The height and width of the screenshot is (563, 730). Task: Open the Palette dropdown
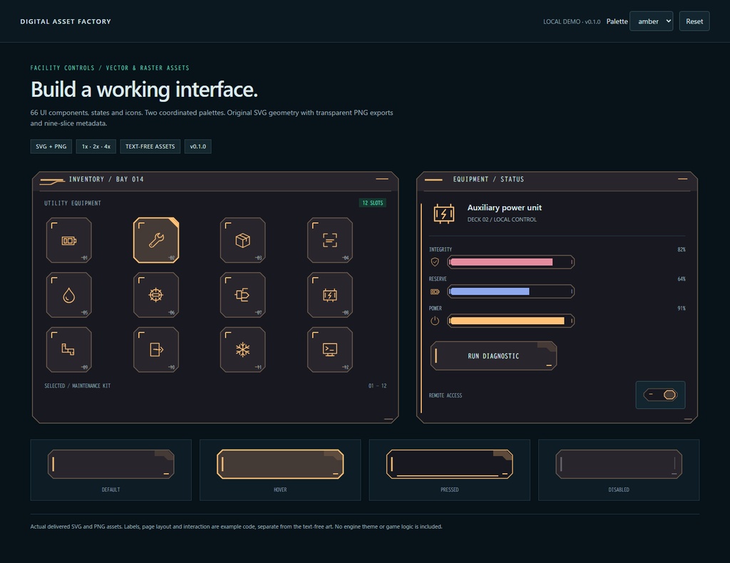(x=652, y=21)
